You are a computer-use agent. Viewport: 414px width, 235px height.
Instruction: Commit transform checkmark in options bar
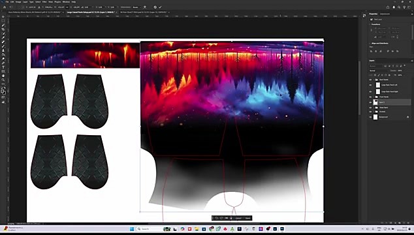tap(160, 7)
